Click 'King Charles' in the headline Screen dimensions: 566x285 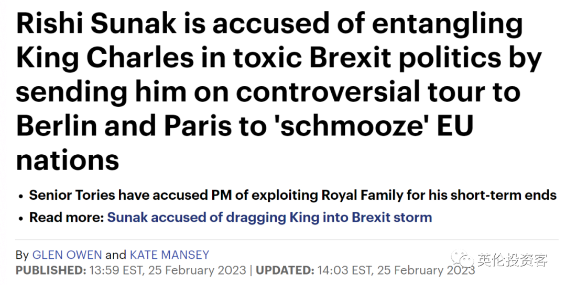(105, 58)
